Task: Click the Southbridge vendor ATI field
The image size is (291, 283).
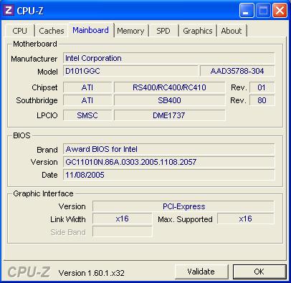Action: pos(87,100)
